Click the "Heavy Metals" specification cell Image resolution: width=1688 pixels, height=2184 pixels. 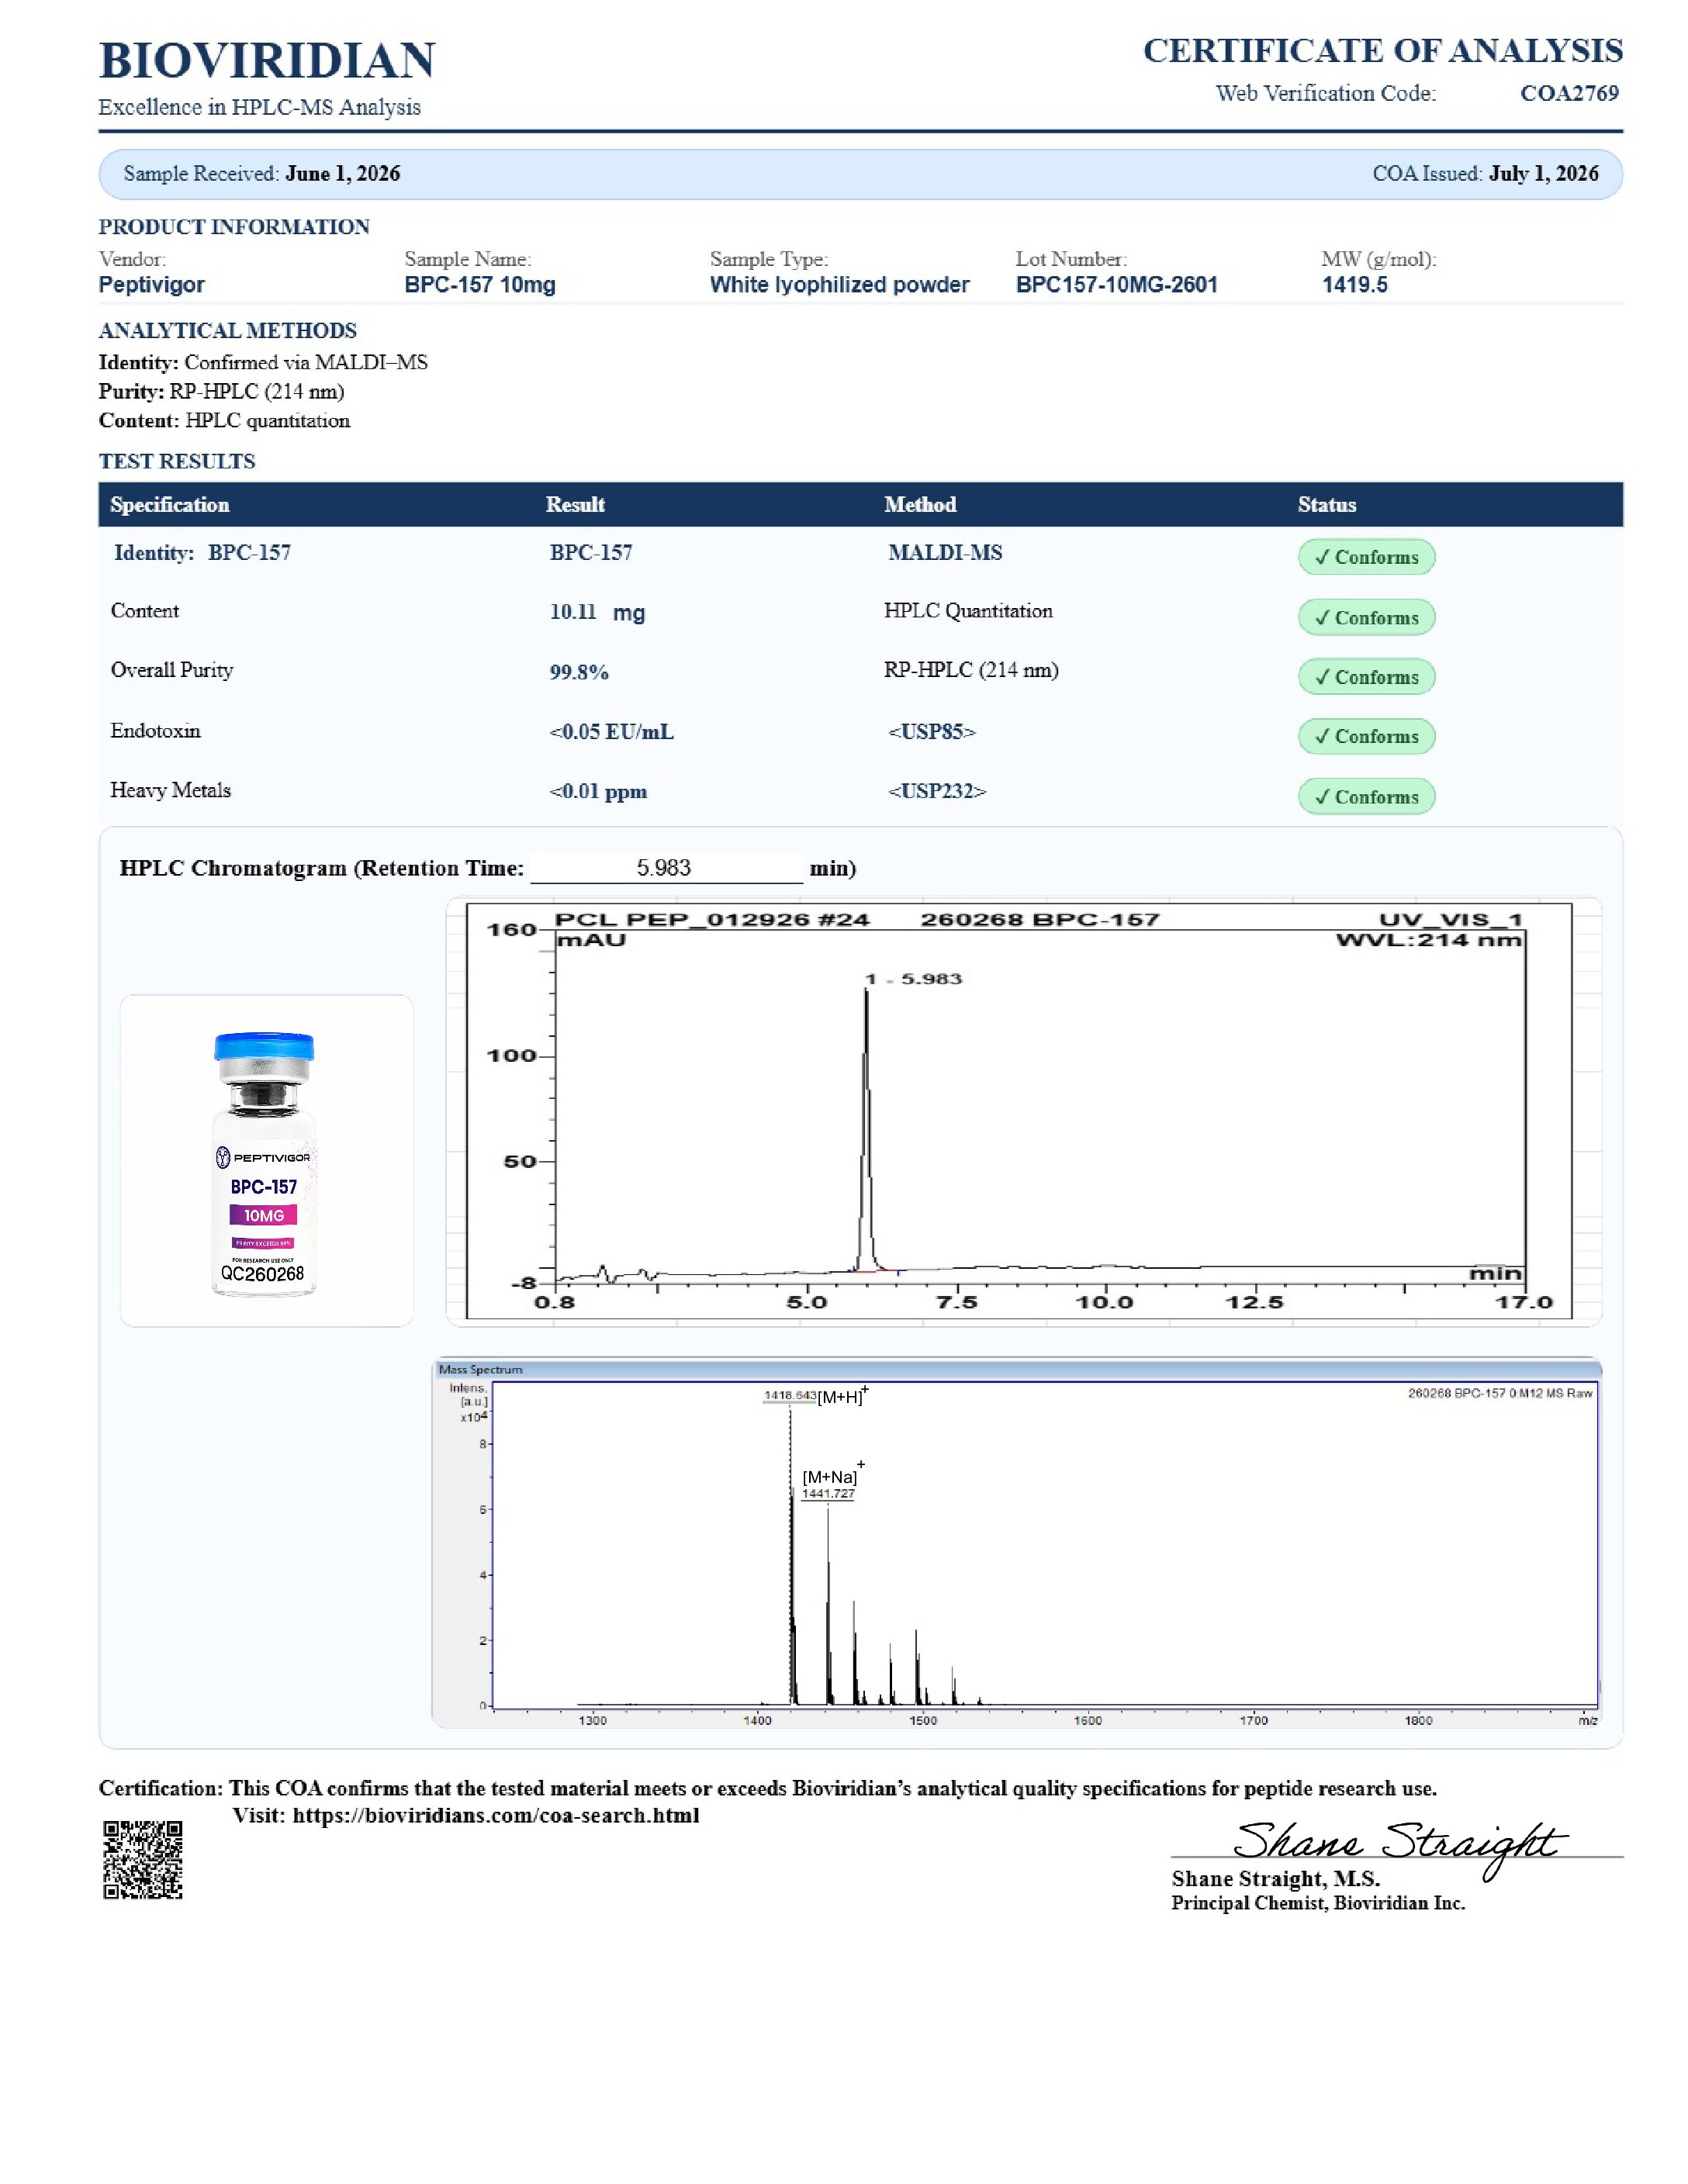[170, 790]
